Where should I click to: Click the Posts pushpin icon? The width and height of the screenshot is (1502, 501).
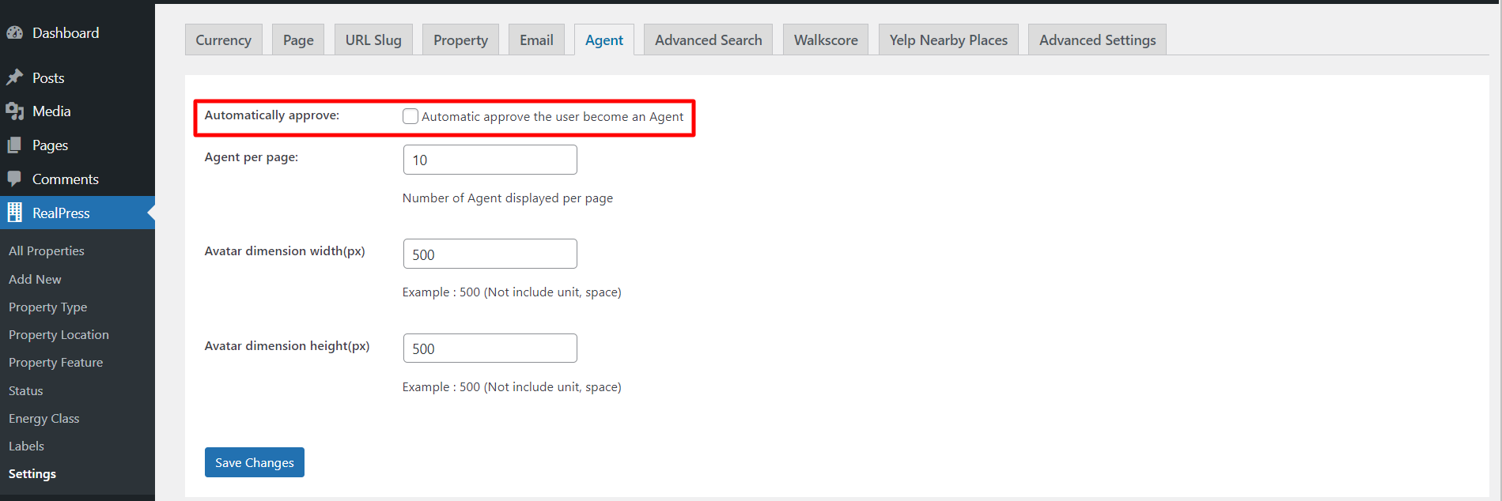pyautogui.click(x=14, y=77)
